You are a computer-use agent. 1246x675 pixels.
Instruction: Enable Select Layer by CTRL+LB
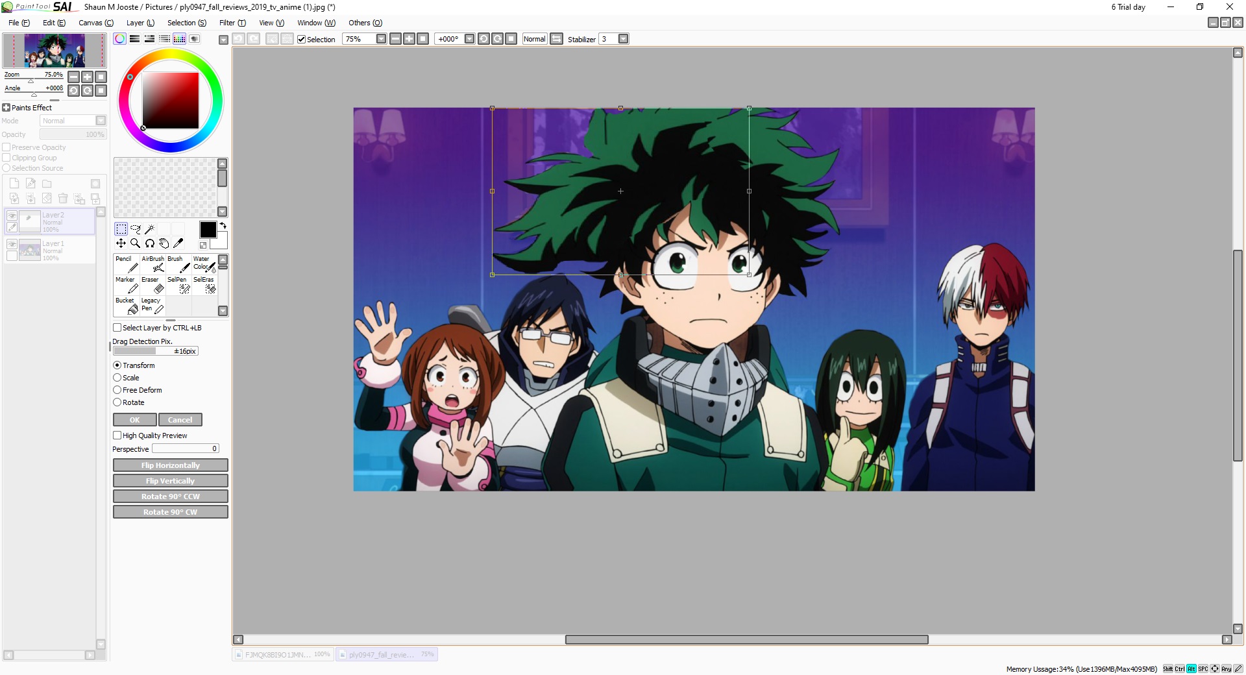coord(117,328)
